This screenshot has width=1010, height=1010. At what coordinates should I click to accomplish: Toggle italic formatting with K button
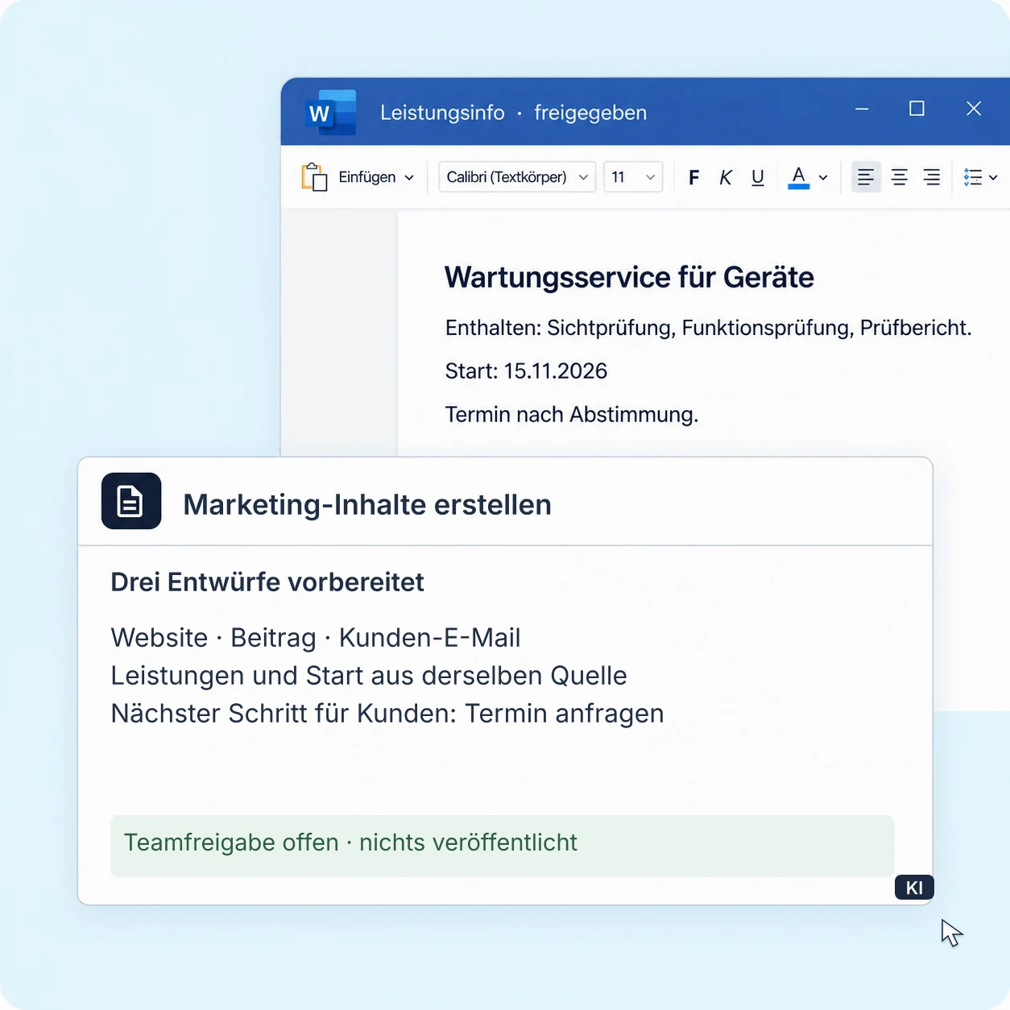point(726,177)
